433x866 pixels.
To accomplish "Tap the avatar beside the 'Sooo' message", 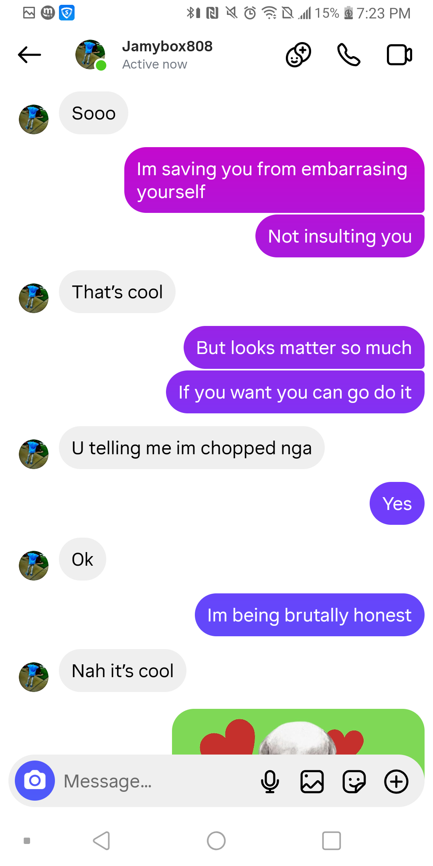I will pyautogui.click(x=34, y=119).
